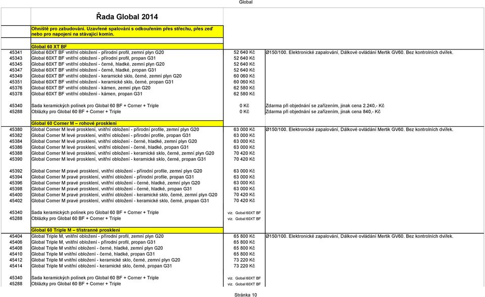Select the 63 000 Kč price for code 45380

pyautogui.click(x=244, y=130)
